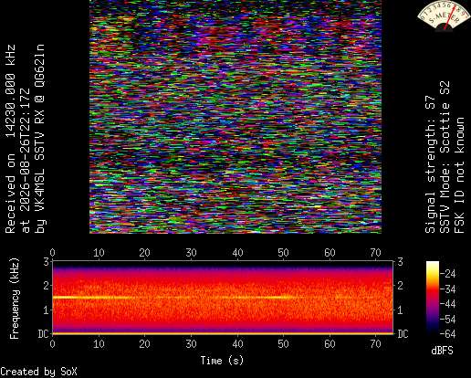Click the -24 value on dBFS scale
This screenshot has width=471, height=378.
(x=448, y=274)
